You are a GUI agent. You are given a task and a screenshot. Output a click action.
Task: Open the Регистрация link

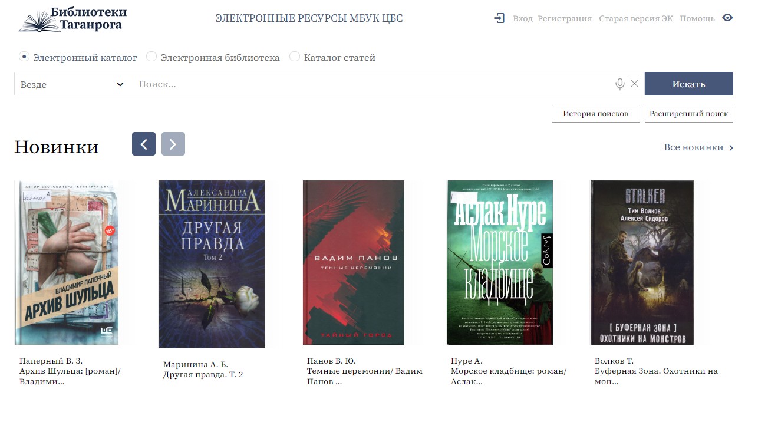[x=565, y=18]
